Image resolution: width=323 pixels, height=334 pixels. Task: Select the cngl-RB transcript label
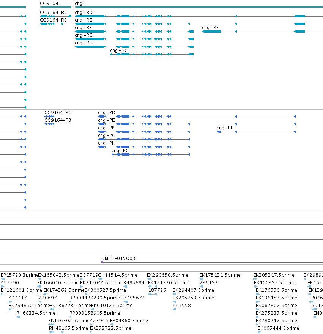pyautogui.click(x=83, y=28)
